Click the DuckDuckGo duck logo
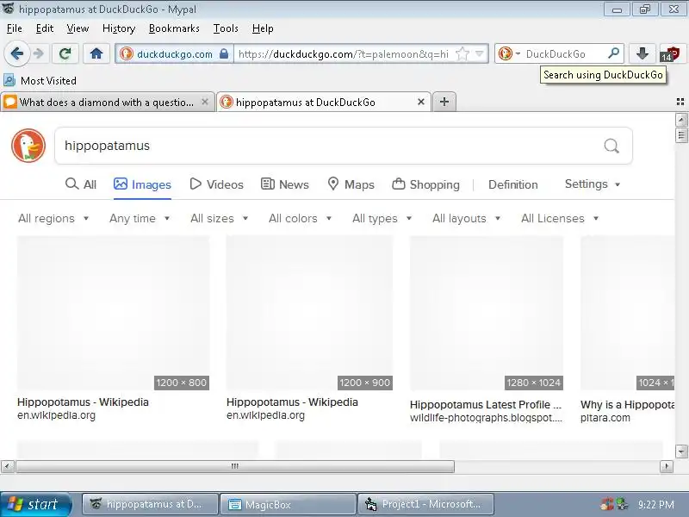Image resolution: width=689 pixels, height=517 pixels. click(28, 146)
